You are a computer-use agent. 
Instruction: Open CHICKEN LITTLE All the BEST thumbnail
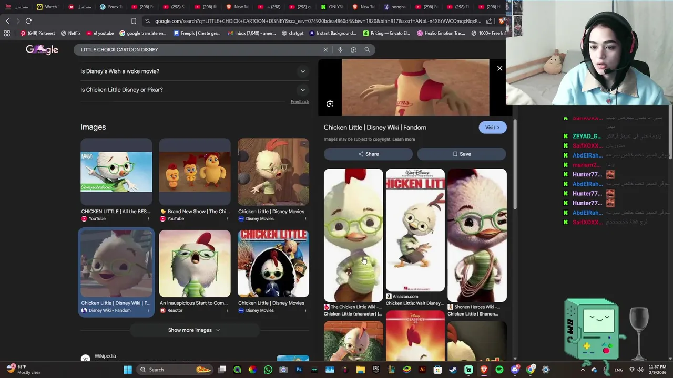pos(116,172)
